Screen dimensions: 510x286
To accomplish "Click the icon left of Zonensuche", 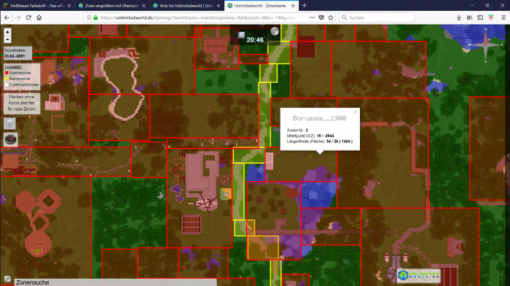I will click(x=7, y=279).
